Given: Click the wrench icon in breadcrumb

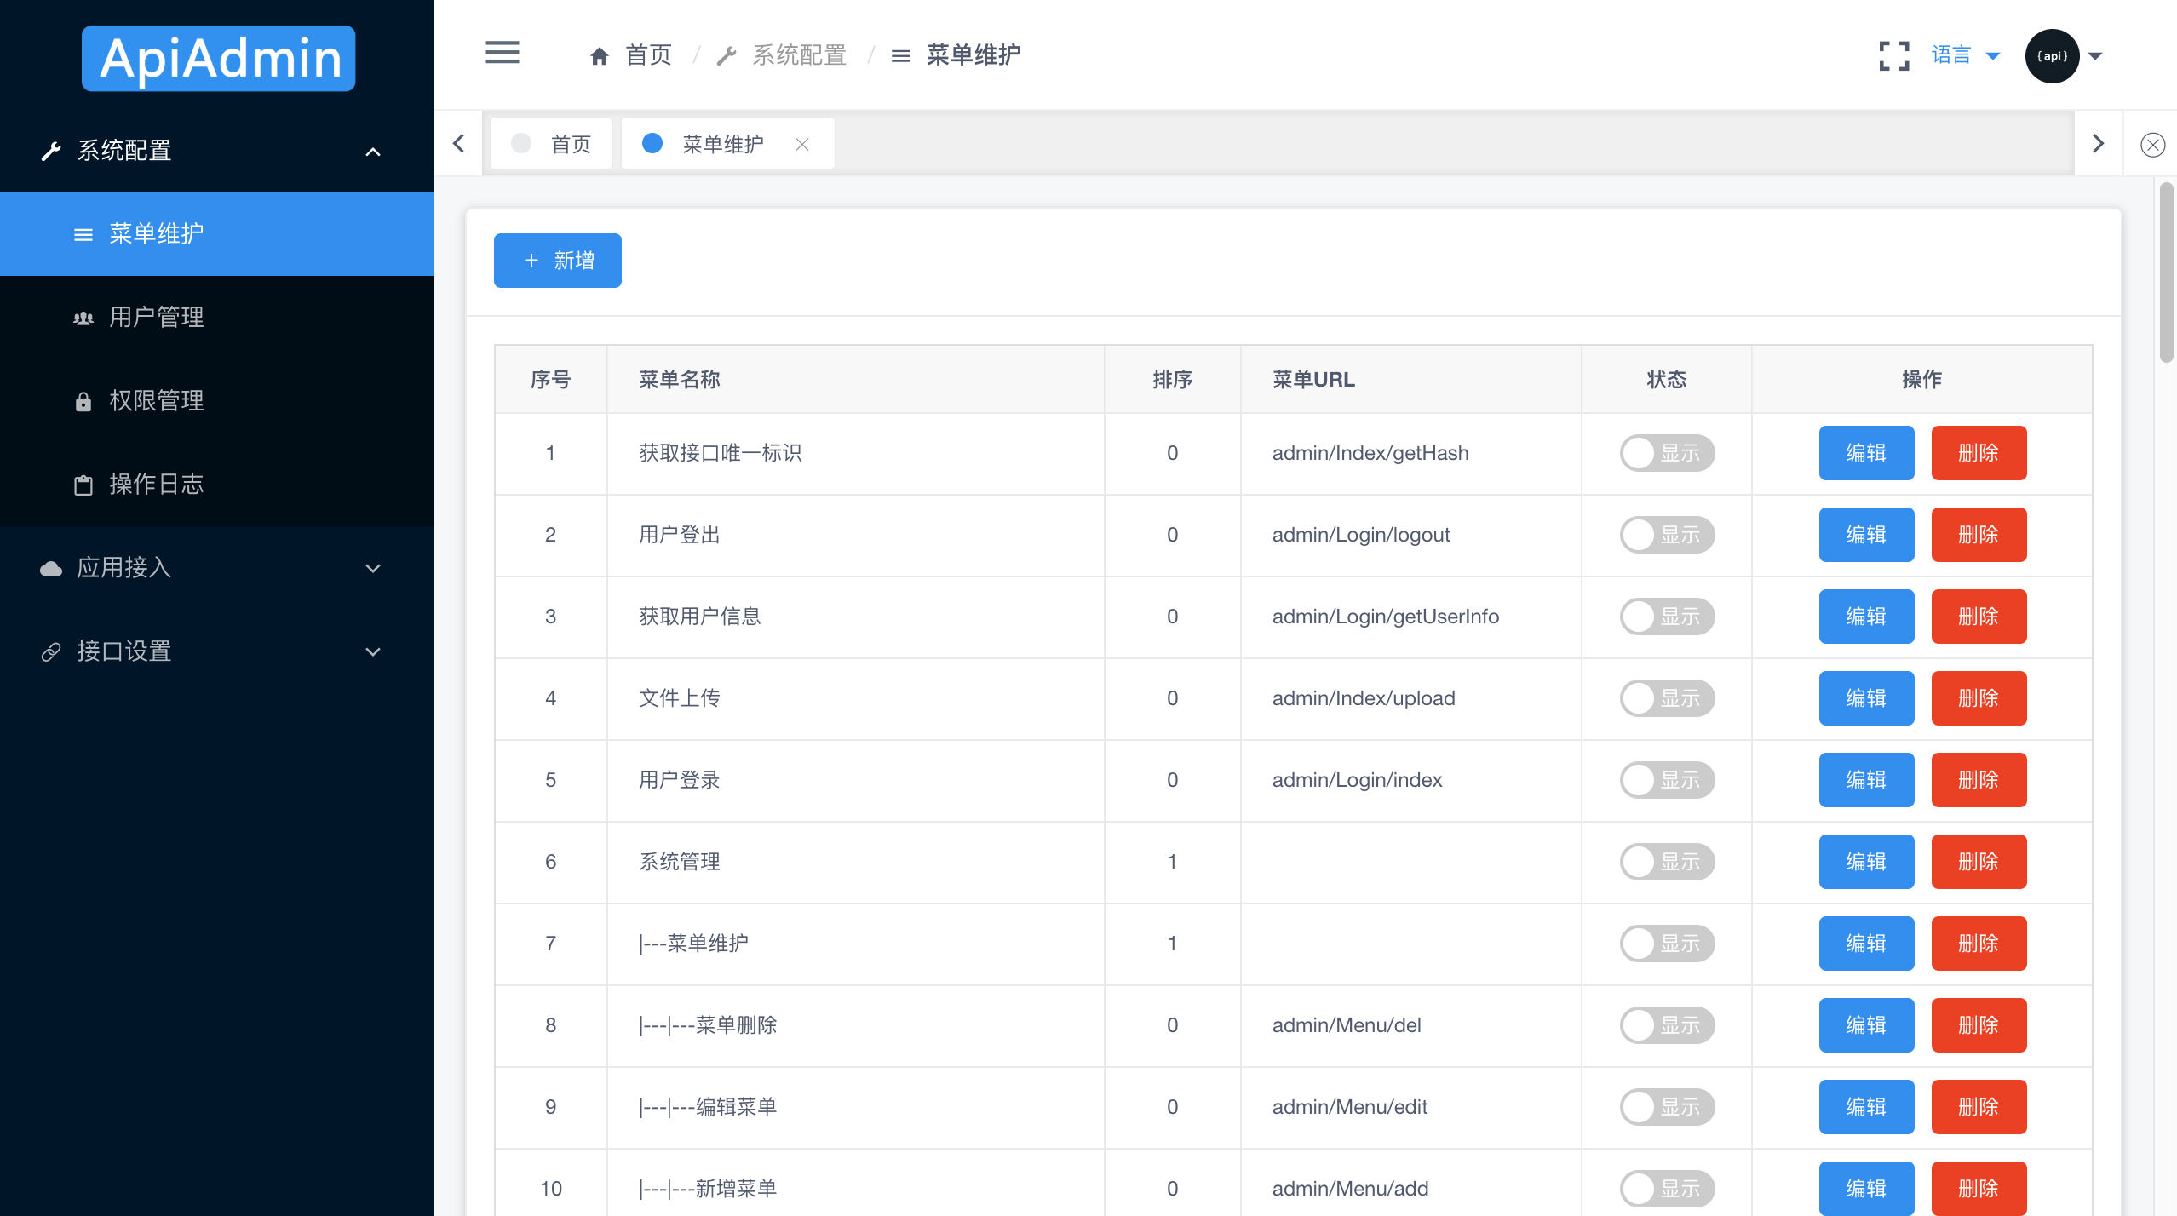Looking at the screenshot, I should click(727, 56).
